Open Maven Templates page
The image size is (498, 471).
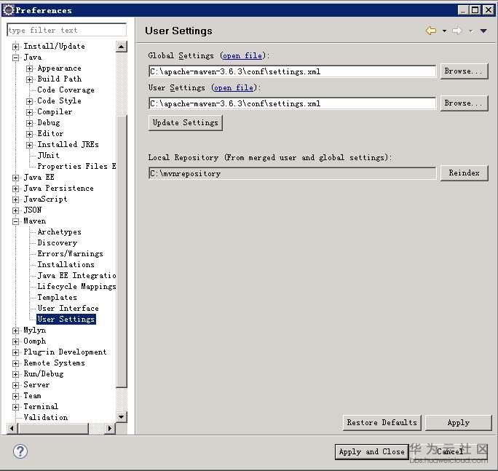[x=58, y=297]
